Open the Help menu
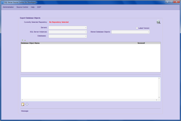Image resolution: width=181 pixels, height=121 pixels. (x=33, y=7)
